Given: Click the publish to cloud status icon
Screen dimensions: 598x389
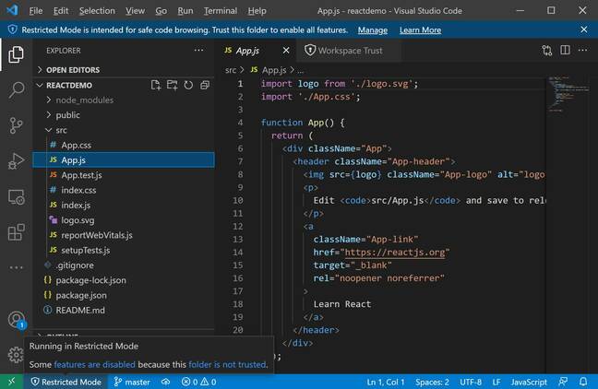Looking at the screenshot, I should pyautogui.click(x=166, y=382).
